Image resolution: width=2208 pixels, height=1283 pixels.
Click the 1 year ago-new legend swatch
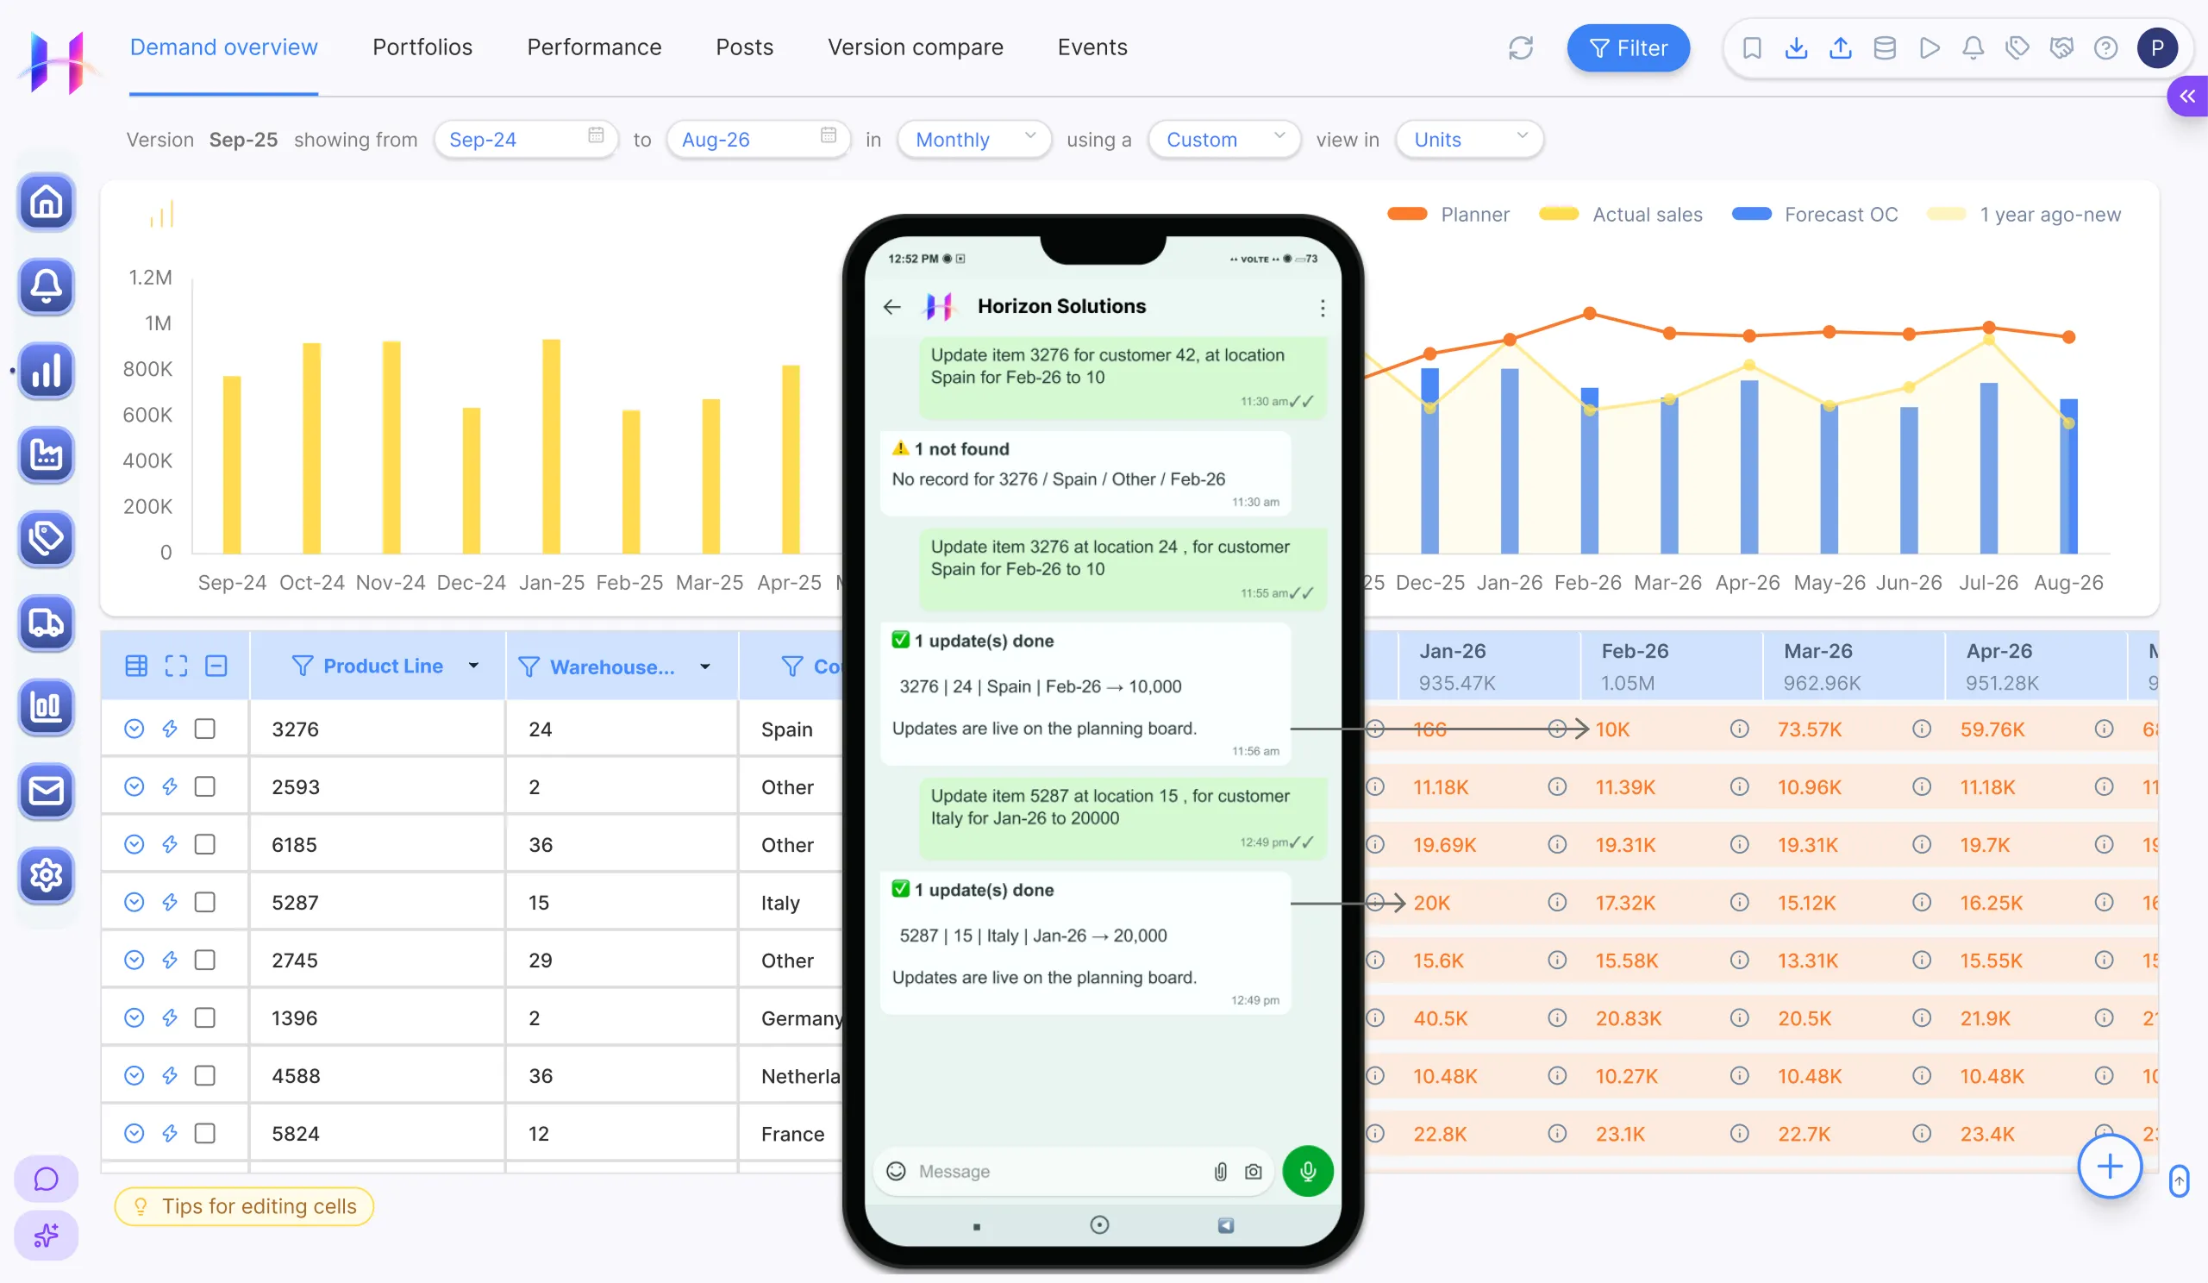pyautogui.click(x=1947, y=215)
